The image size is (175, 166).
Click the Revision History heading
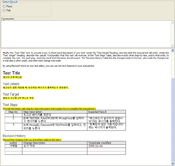point(14,136)
